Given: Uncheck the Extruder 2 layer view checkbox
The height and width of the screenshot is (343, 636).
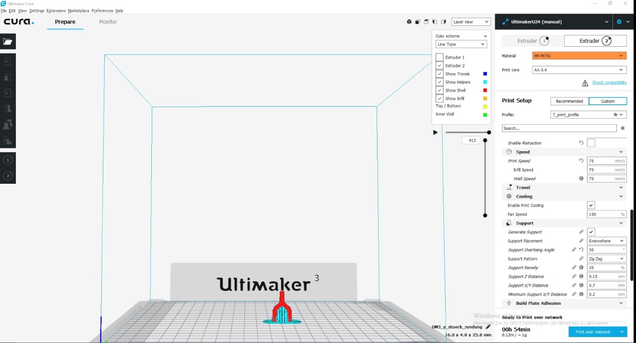Looking at the screenshot, I should click(439, 66).
